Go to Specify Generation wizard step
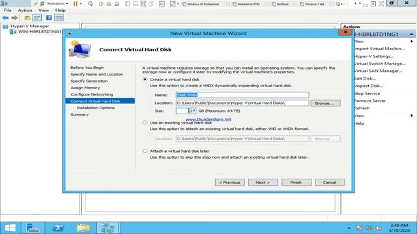This screenshot has width=417, height=234. (x=89, y=81)
